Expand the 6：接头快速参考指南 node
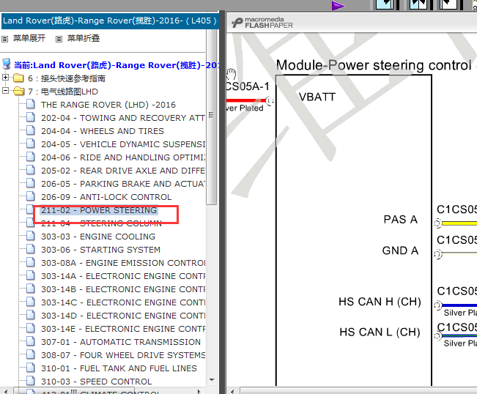This screenshot has height=394, width=477. (x=5, y=77)
